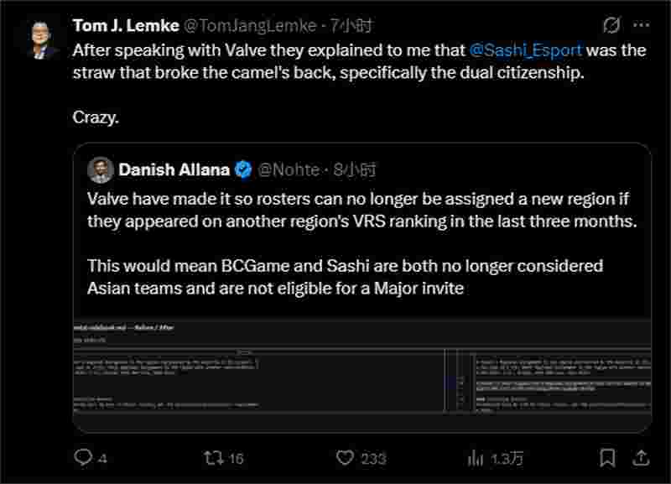This screenshot has width=671, height=484.
Task: Click the Danish Allana display name
Action: [x=174, y=170]
